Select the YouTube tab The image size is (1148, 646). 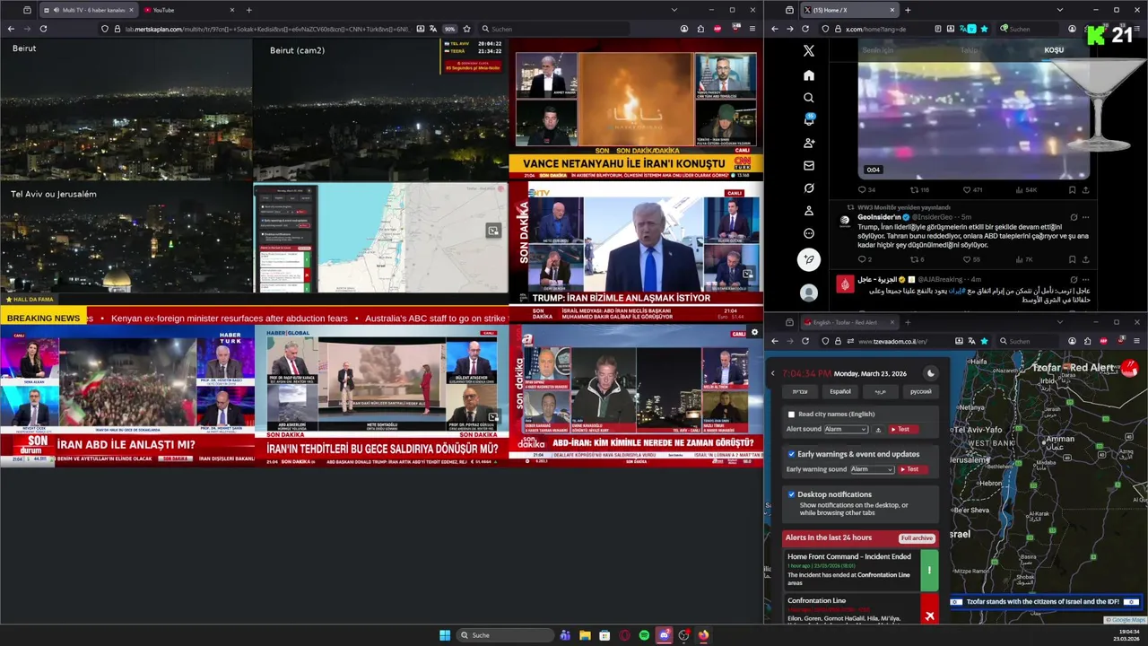click(188, 10)
